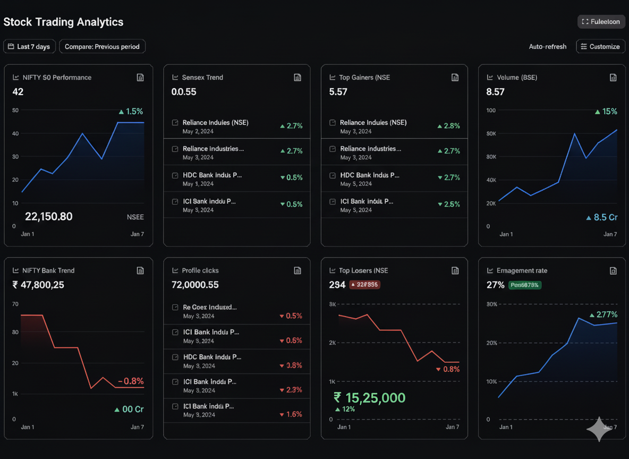The width and height of the screenshot is (629, 459).
Task: Open the Last 7 days date range selector
Action: pos(29,46)
